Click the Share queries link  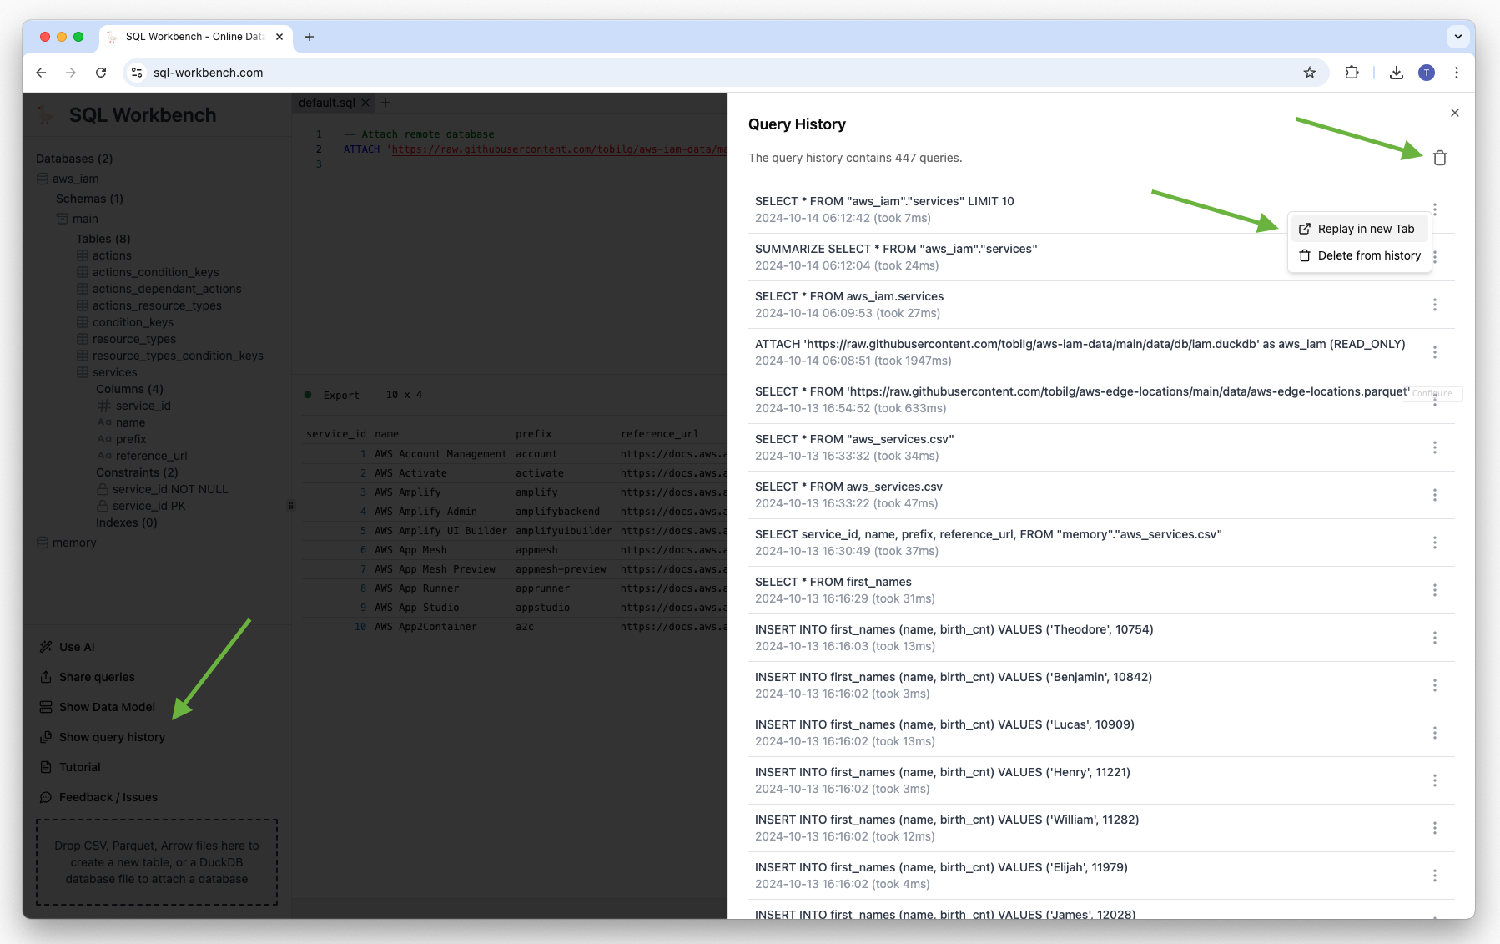(96, 677)
